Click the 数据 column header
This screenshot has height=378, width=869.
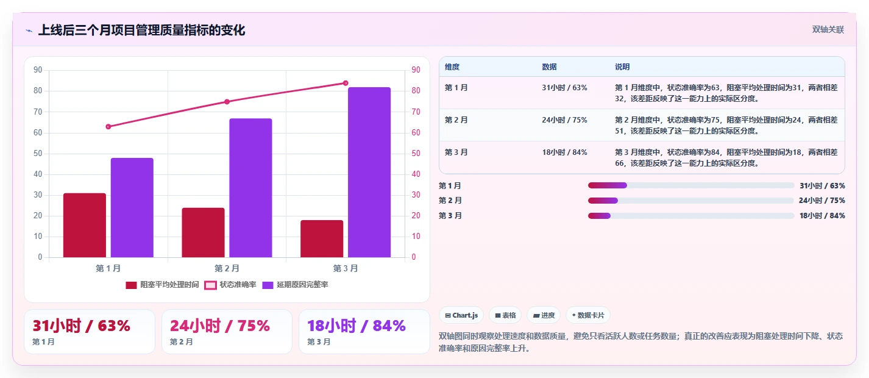pyautogui.click(x=549, y=67)
